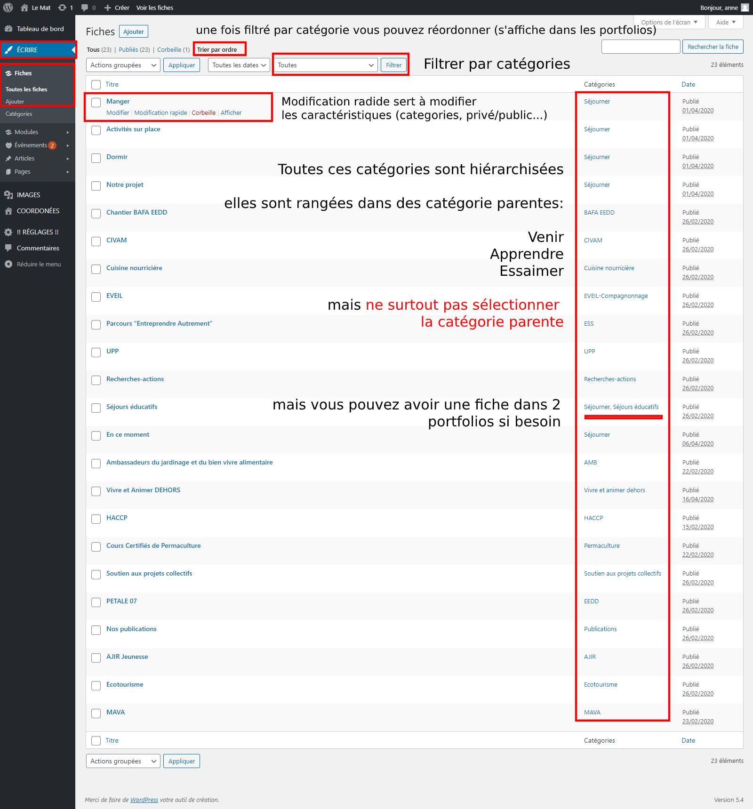Open the Ecotourisme fiche title
The image size is (753, 809).
coord(125,685)
